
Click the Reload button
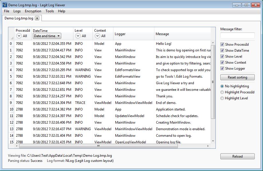pos(237,156)
